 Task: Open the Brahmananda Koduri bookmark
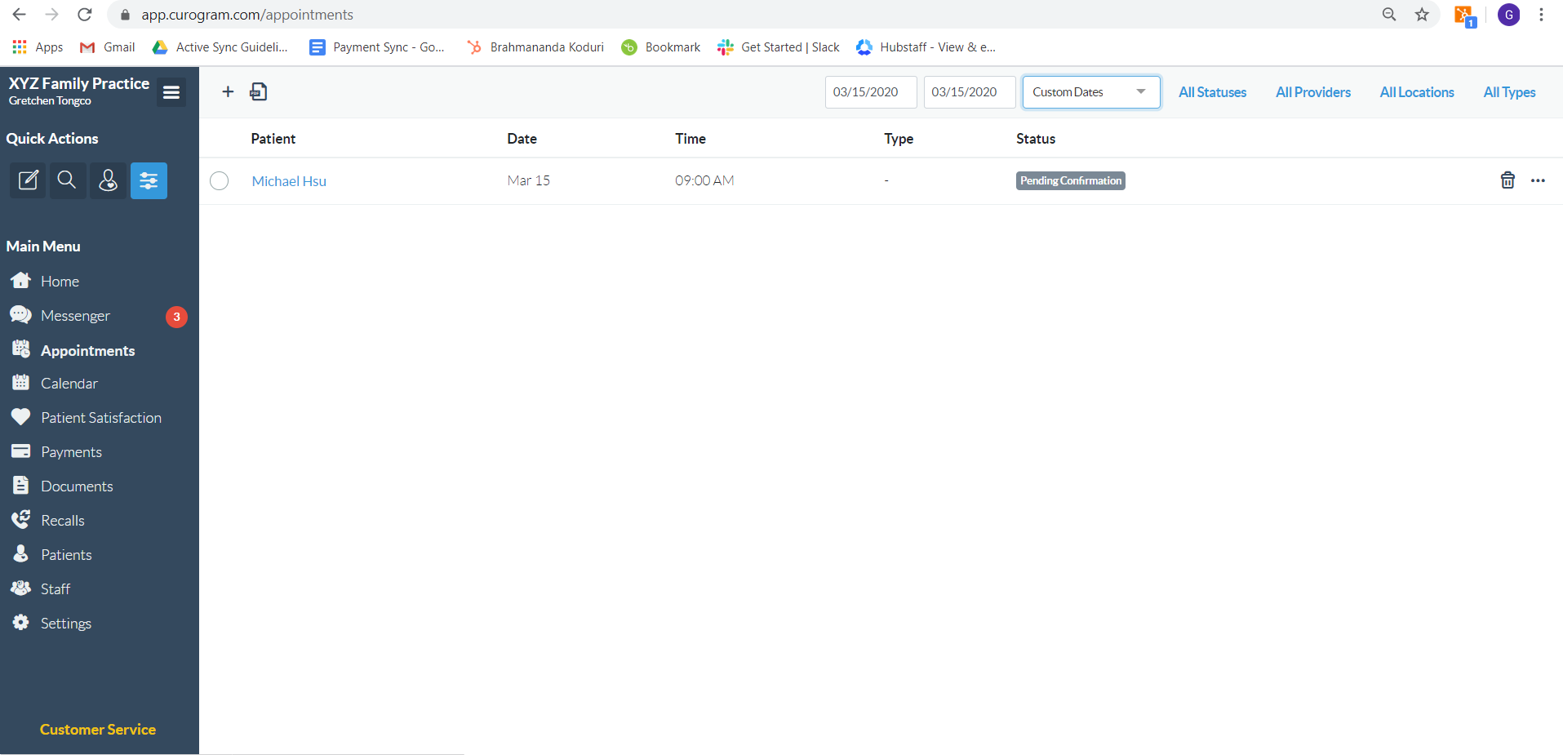535,47
